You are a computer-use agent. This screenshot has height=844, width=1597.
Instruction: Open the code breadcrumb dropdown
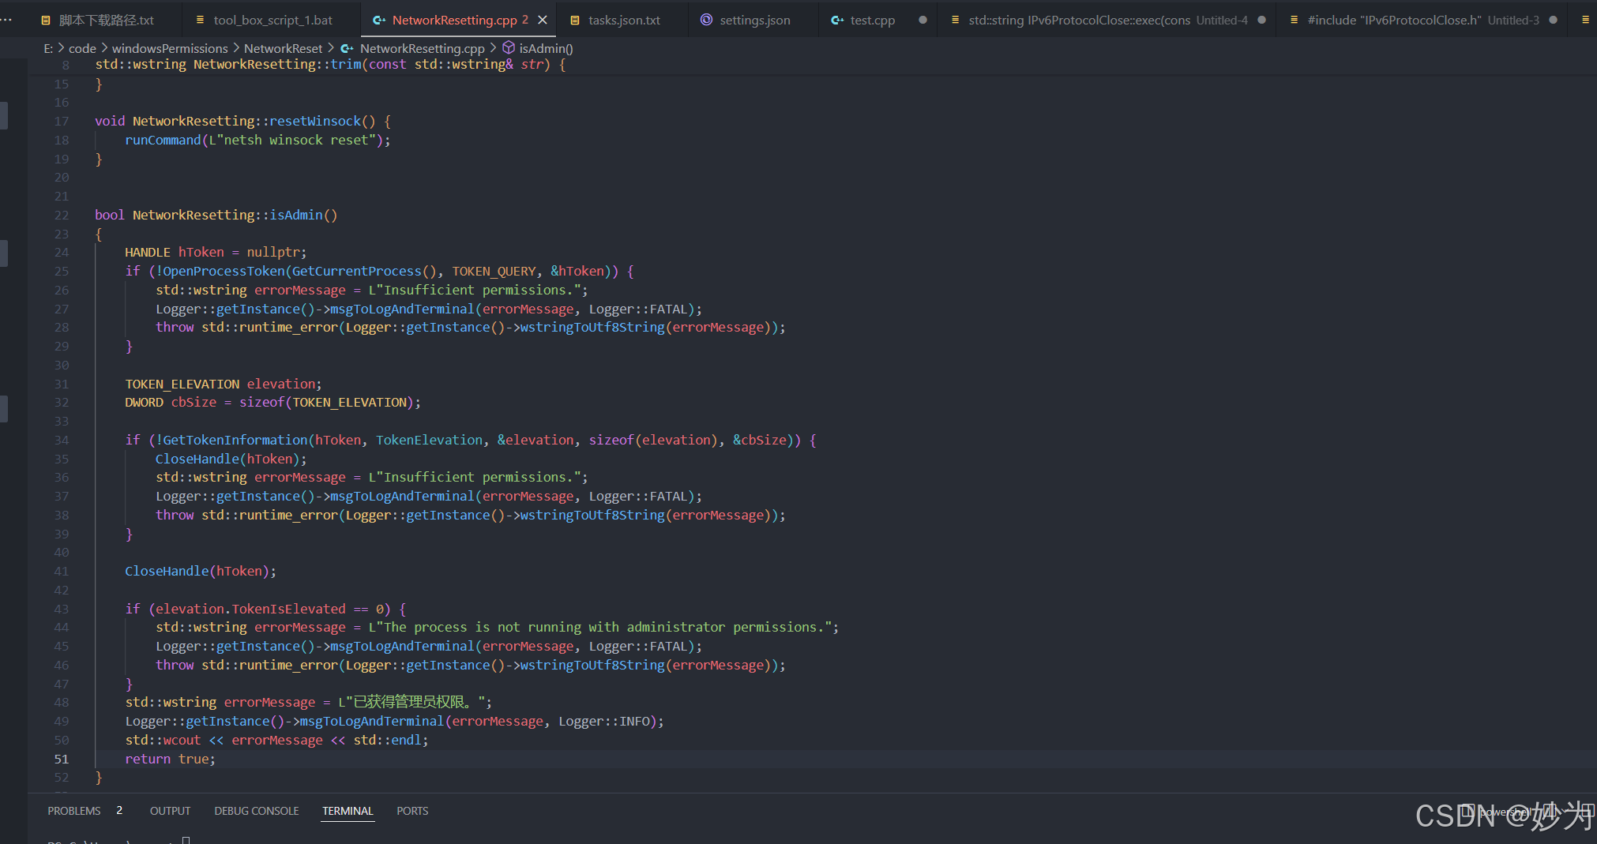pos(82,47)
